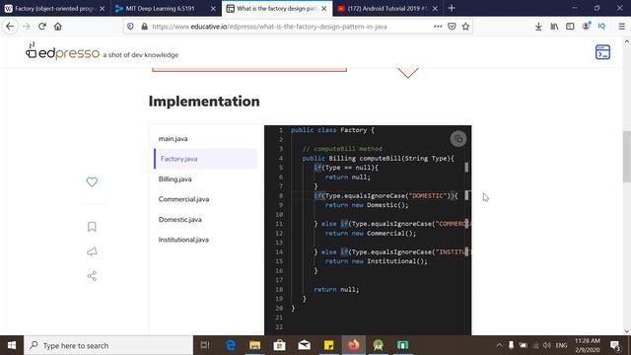Image resolution: width=631 pixels, height=355 pixels.
Task: Bookmark this page with star
Action: (465, 27)
